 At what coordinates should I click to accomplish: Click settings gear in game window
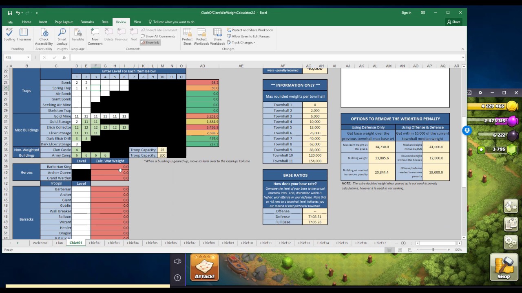click(x=480, y=93)
